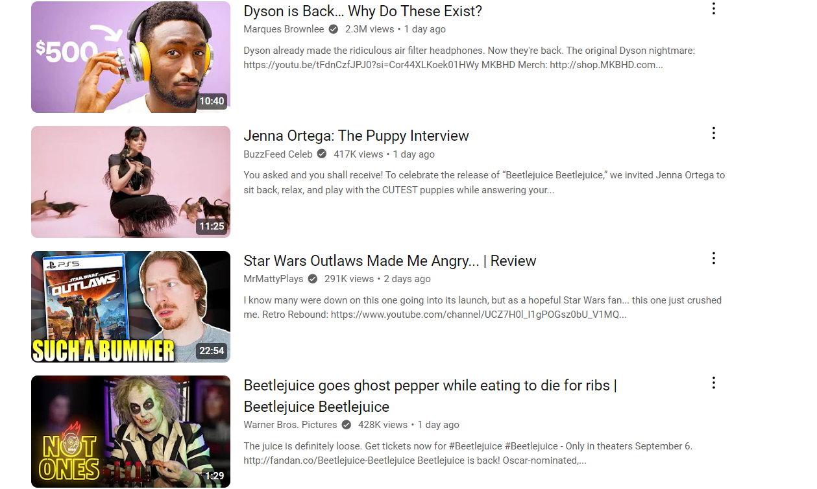Screen dimensions: 817x489
Task: Visit the Marques Brownlee channel
Action: [x=284, y=29]
